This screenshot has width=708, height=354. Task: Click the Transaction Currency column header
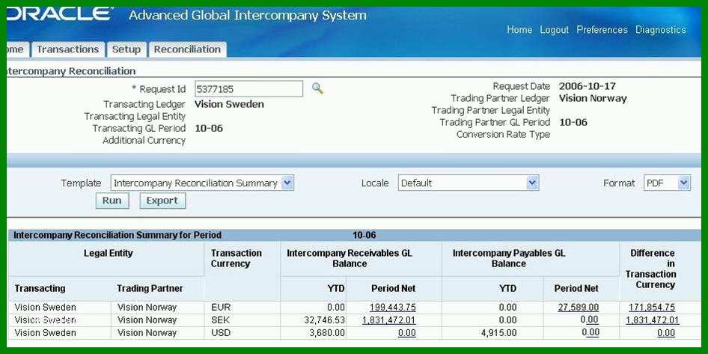point(236,258)
